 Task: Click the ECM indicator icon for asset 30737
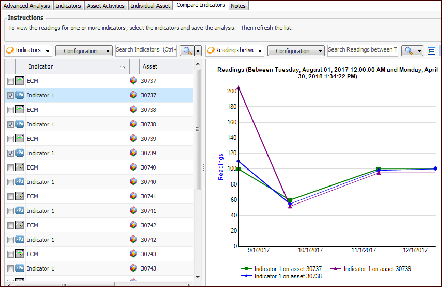(20, 81)
